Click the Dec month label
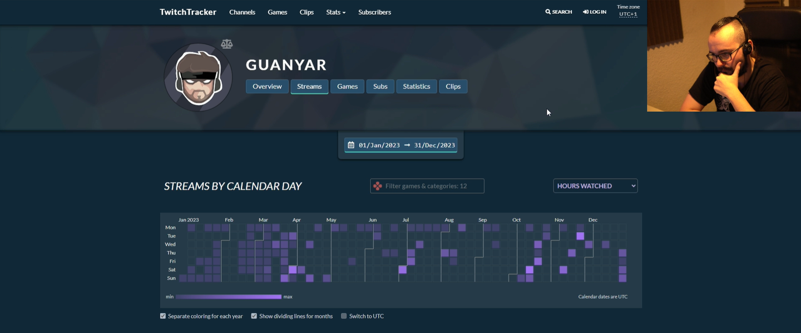801x333 pixels. click(x=593, y=220)
